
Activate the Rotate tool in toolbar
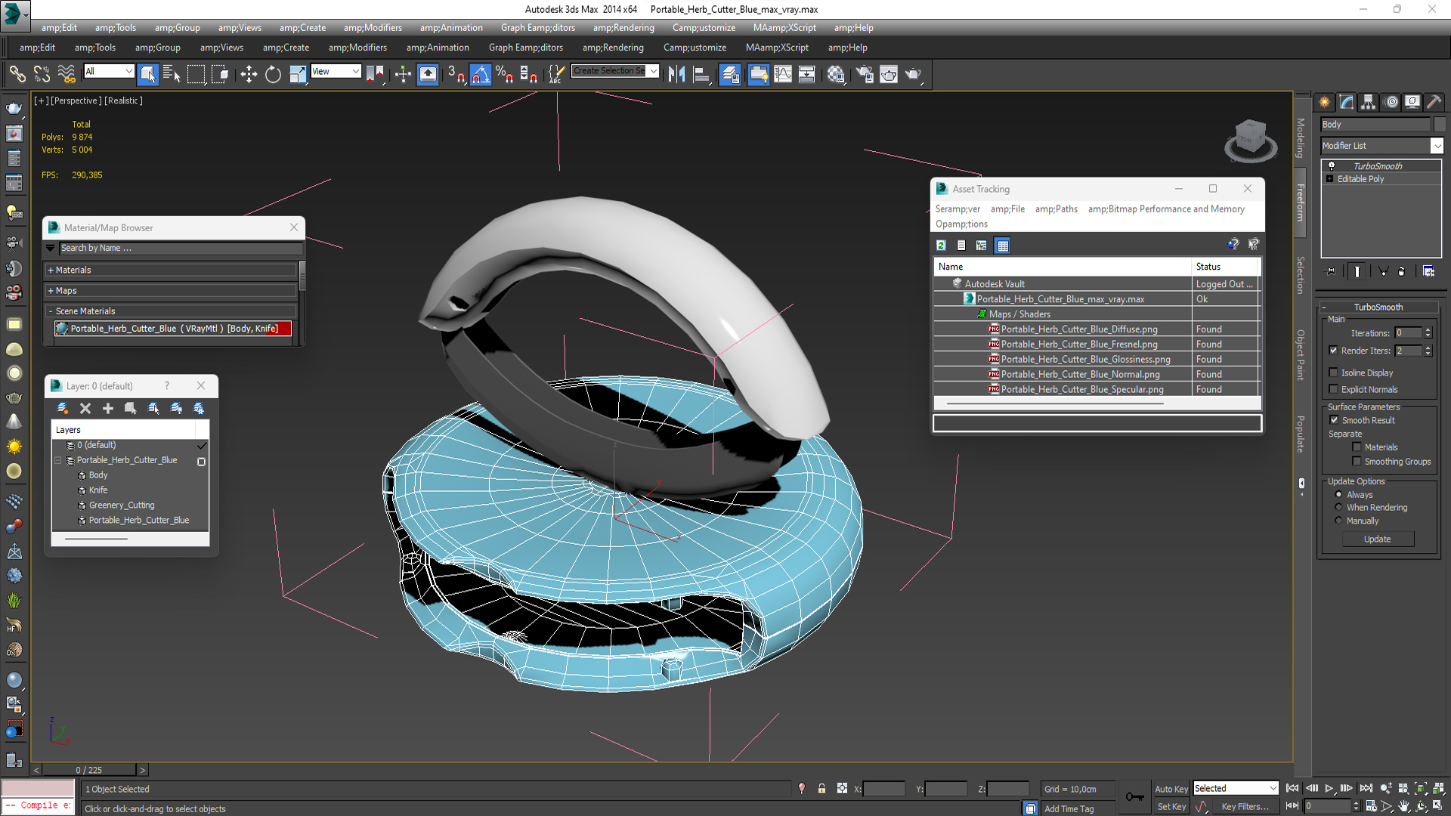point(273,74)
